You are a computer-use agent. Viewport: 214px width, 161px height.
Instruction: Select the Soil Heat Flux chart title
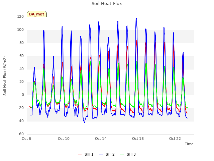click(x=107, y=4)
